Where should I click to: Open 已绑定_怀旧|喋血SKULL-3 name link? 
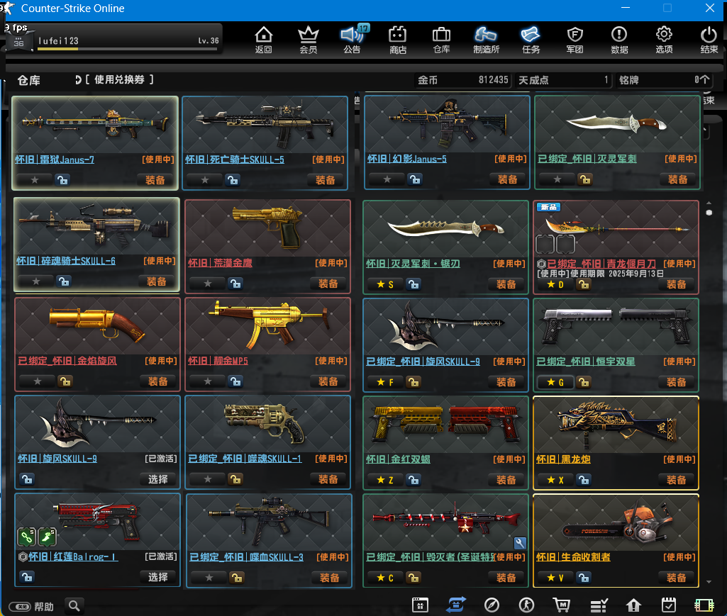[246, 557]
